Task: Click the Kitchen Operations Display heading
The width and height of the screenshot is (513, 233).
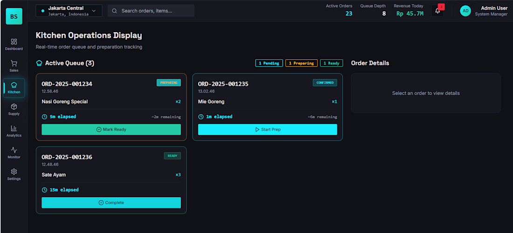Action: coord(89,35)
